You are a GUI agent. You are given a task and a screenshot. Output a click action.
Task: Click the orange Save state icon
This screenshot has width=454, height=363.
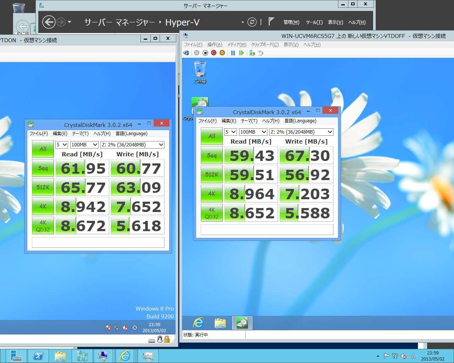[x=222, y=53]
